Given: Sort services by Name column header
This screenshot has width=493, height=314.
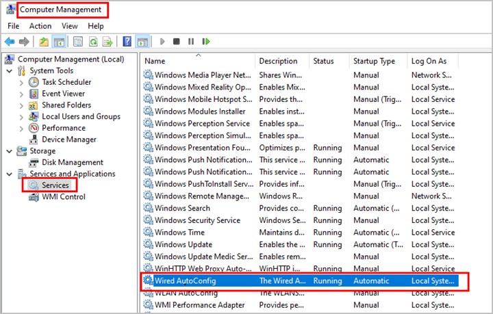Looking at the screenshot, I should click(198, 61).
